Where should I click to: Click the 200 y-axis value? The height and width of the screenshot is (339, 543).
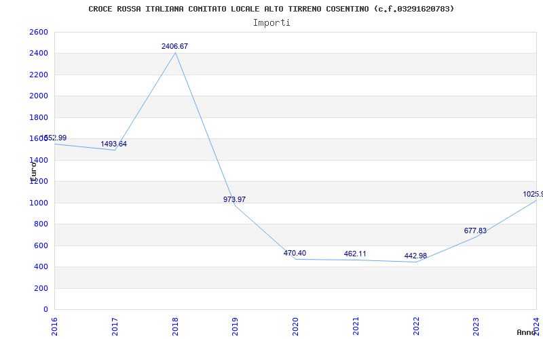click(41, 288)
